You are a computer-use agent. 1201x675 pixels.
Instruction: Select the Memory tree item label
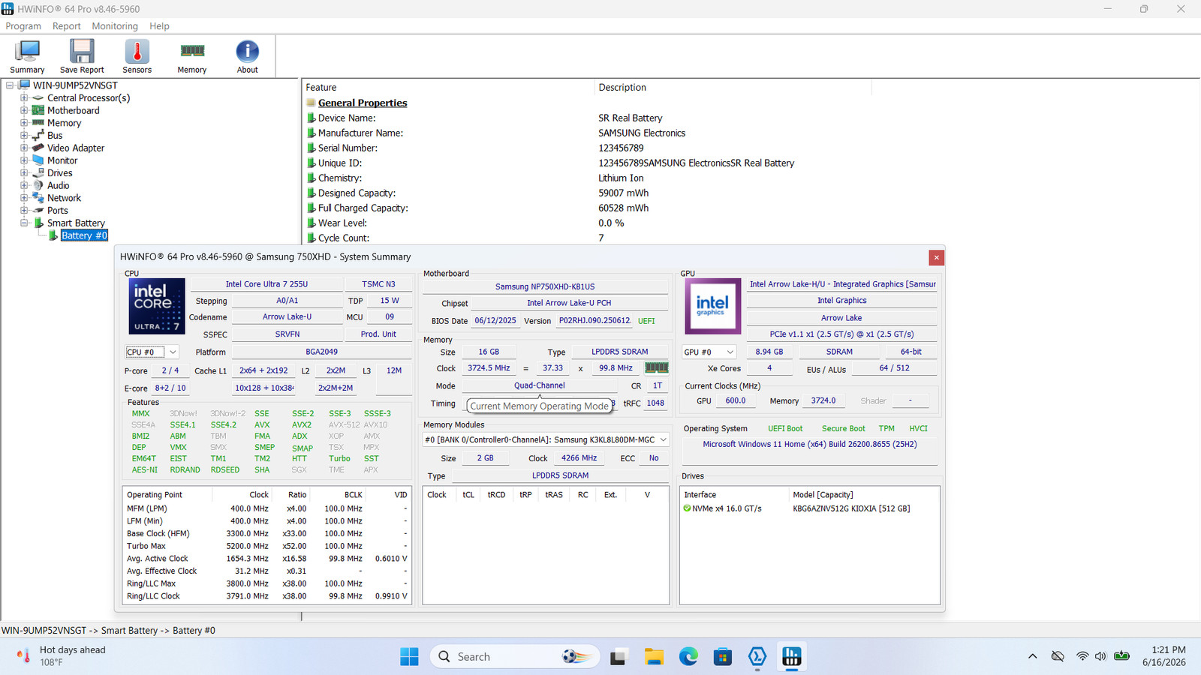point(64,123)
